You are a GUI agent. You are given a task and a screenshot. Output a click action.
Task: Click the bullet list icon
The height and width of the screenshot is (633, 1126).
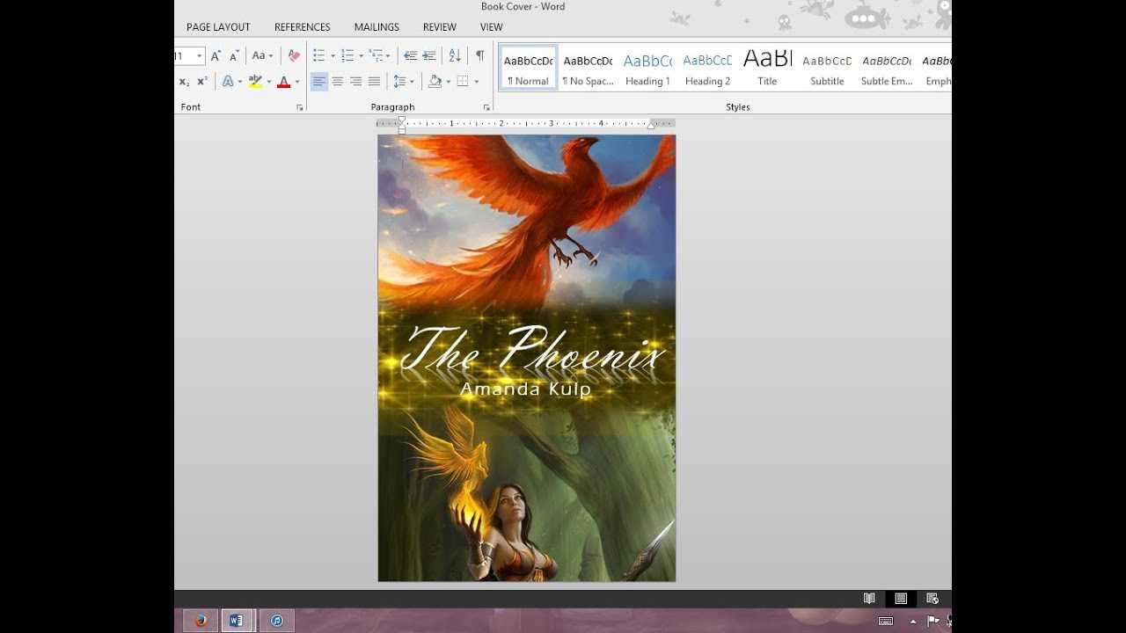point(319,55)
